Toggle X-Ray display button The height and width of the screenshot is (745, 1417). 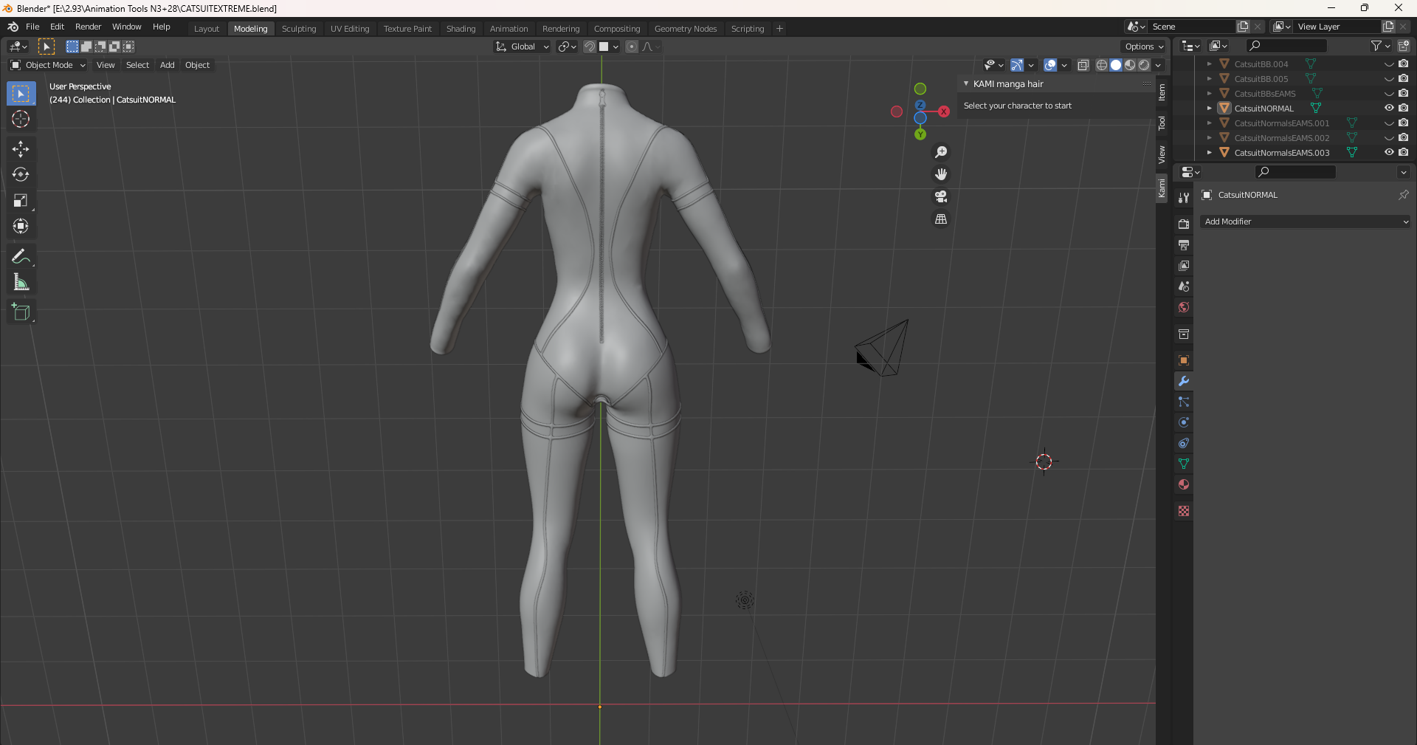[1083, 65]
